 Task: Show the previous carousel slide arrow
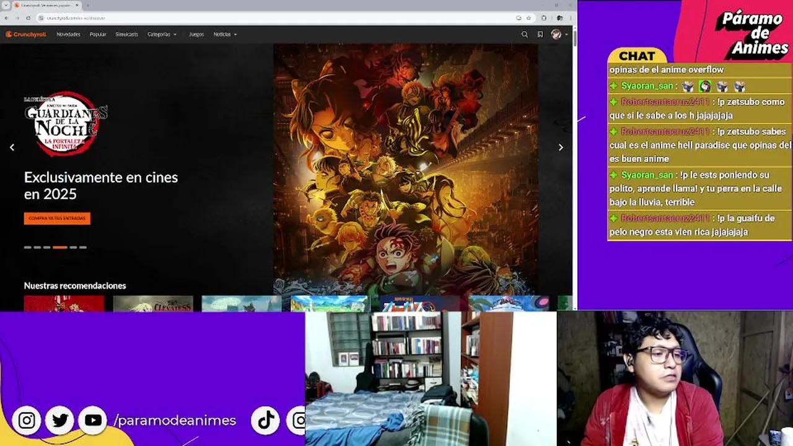(x=12, y=147)
